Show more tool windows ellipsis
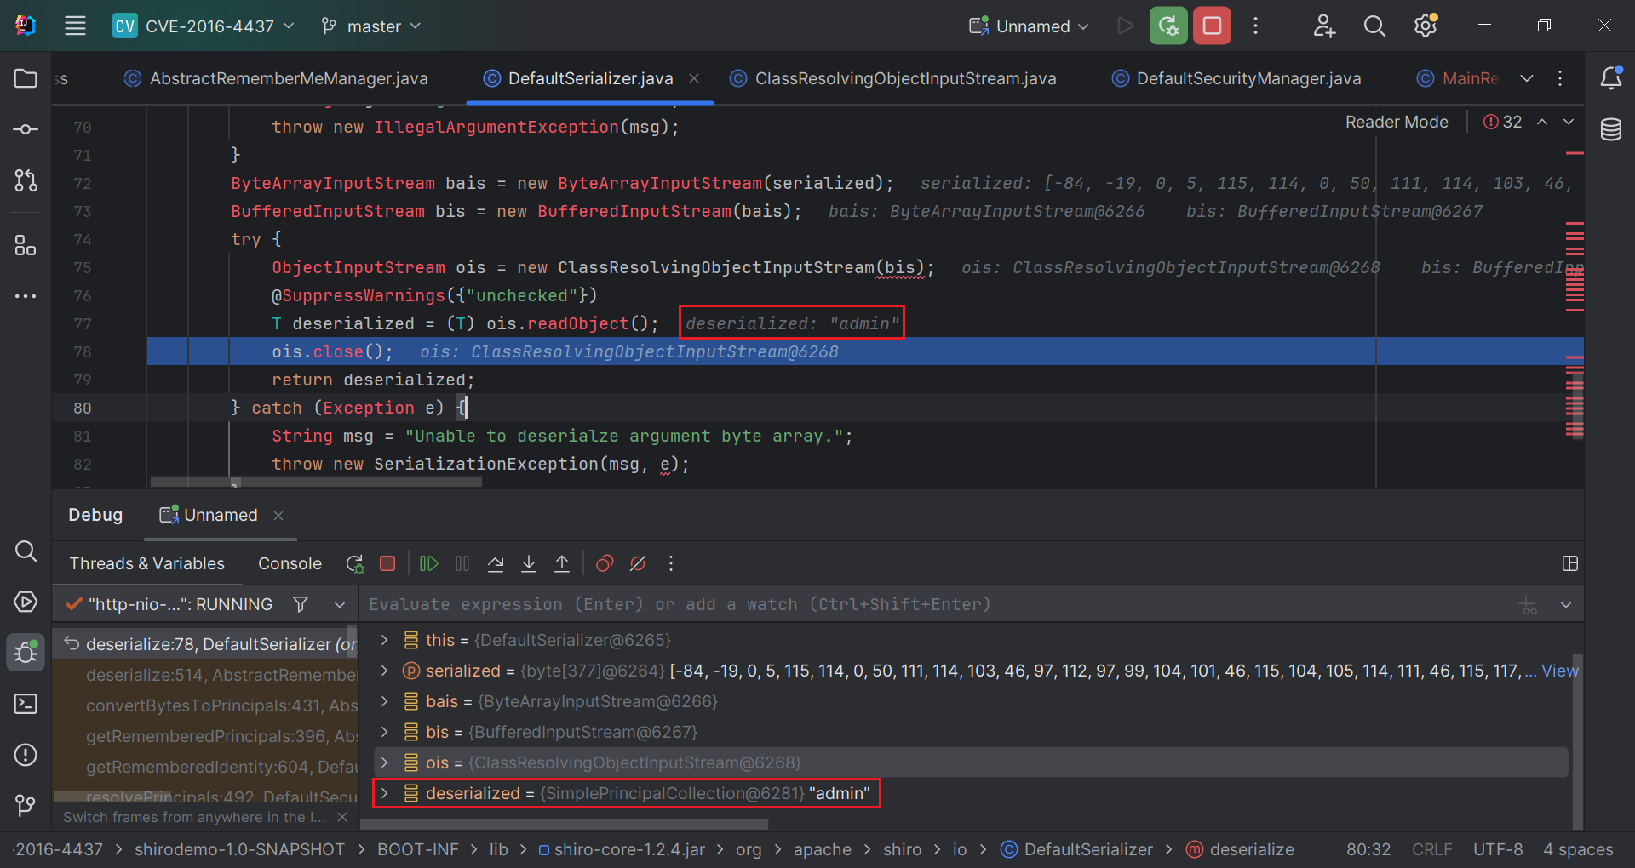The width and height of the screenshot is (1635, 868). [x=26, y=296]
